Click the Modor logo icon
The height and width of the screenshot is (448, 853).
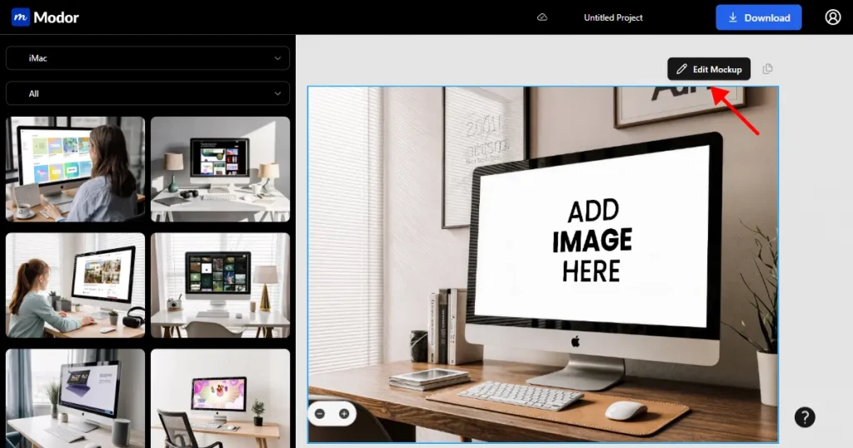(20, 17)
